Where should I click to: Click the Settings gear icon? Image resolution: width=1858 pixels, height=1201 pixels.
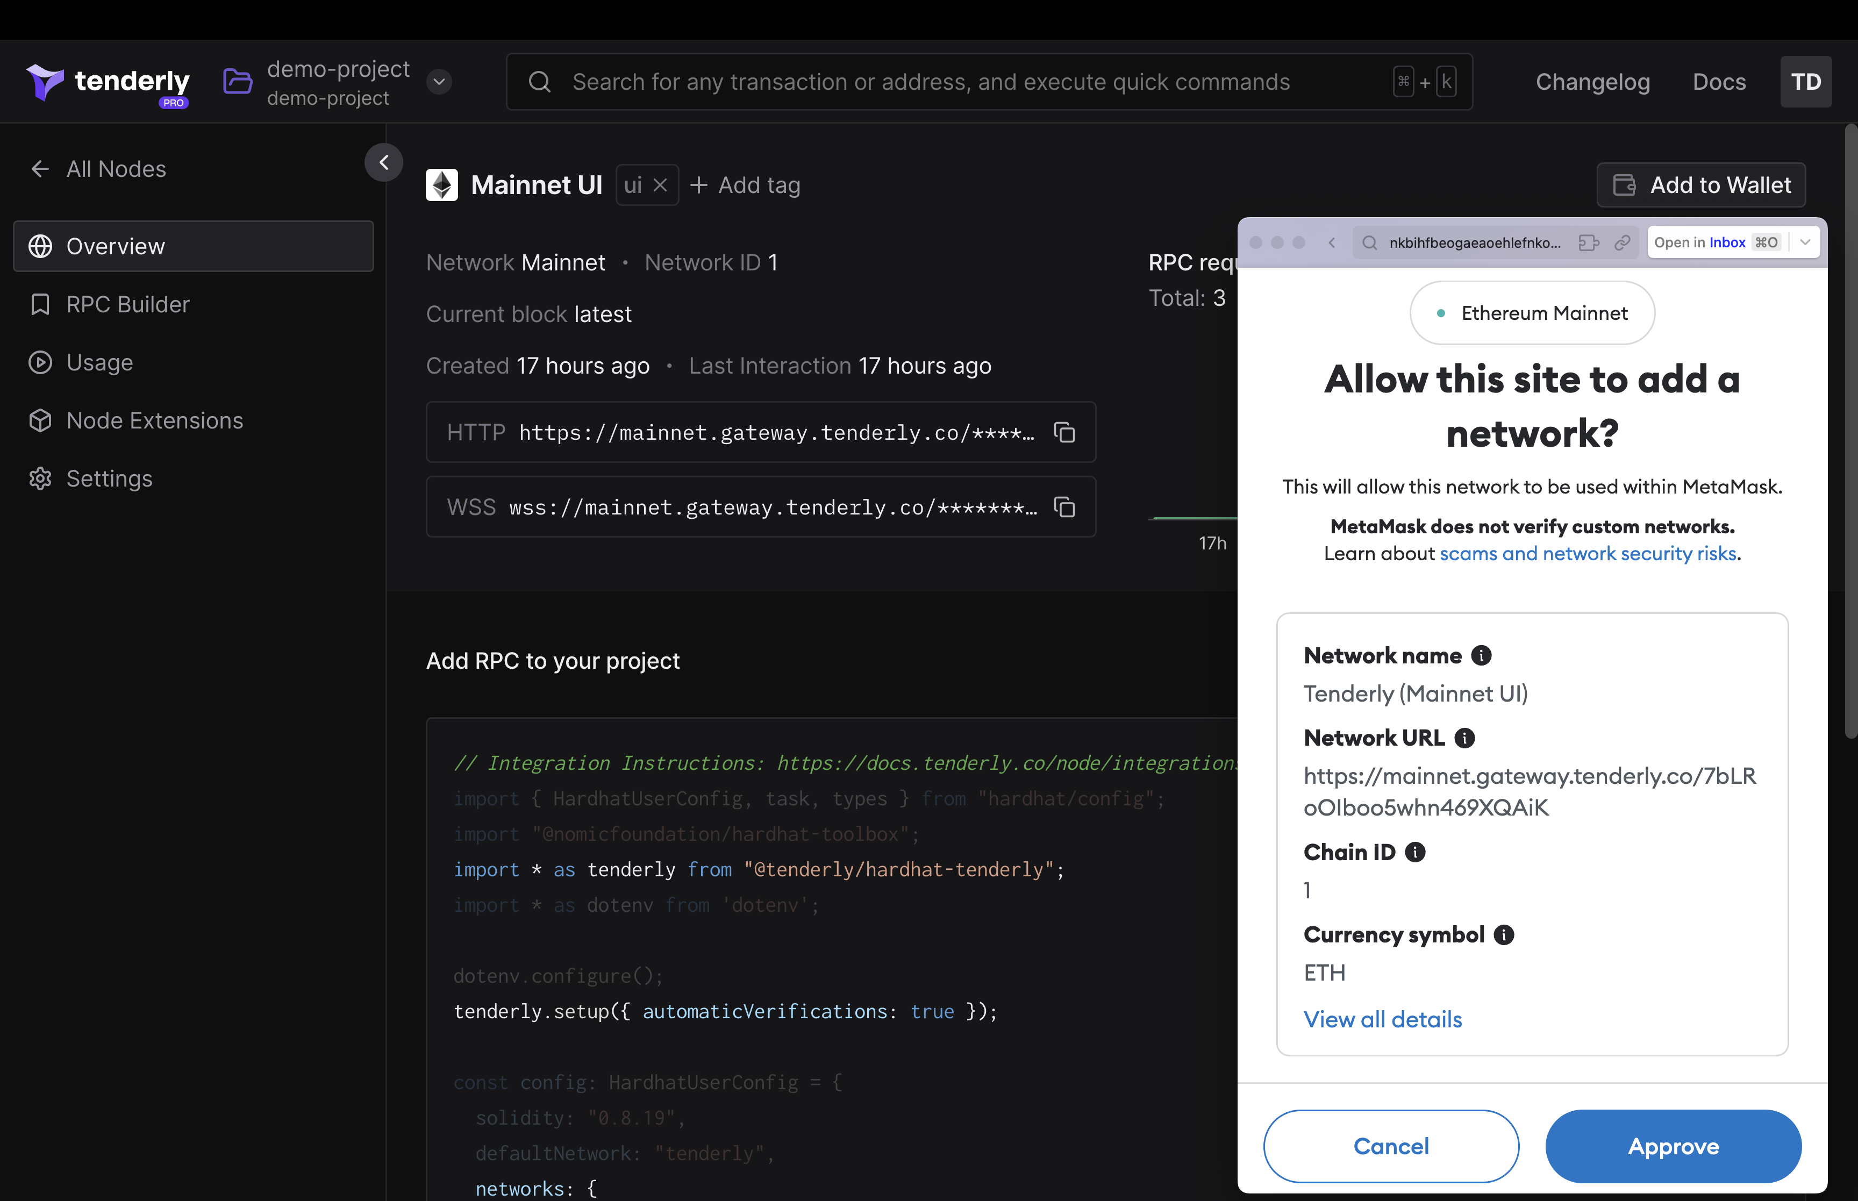[x=40, y=478]
